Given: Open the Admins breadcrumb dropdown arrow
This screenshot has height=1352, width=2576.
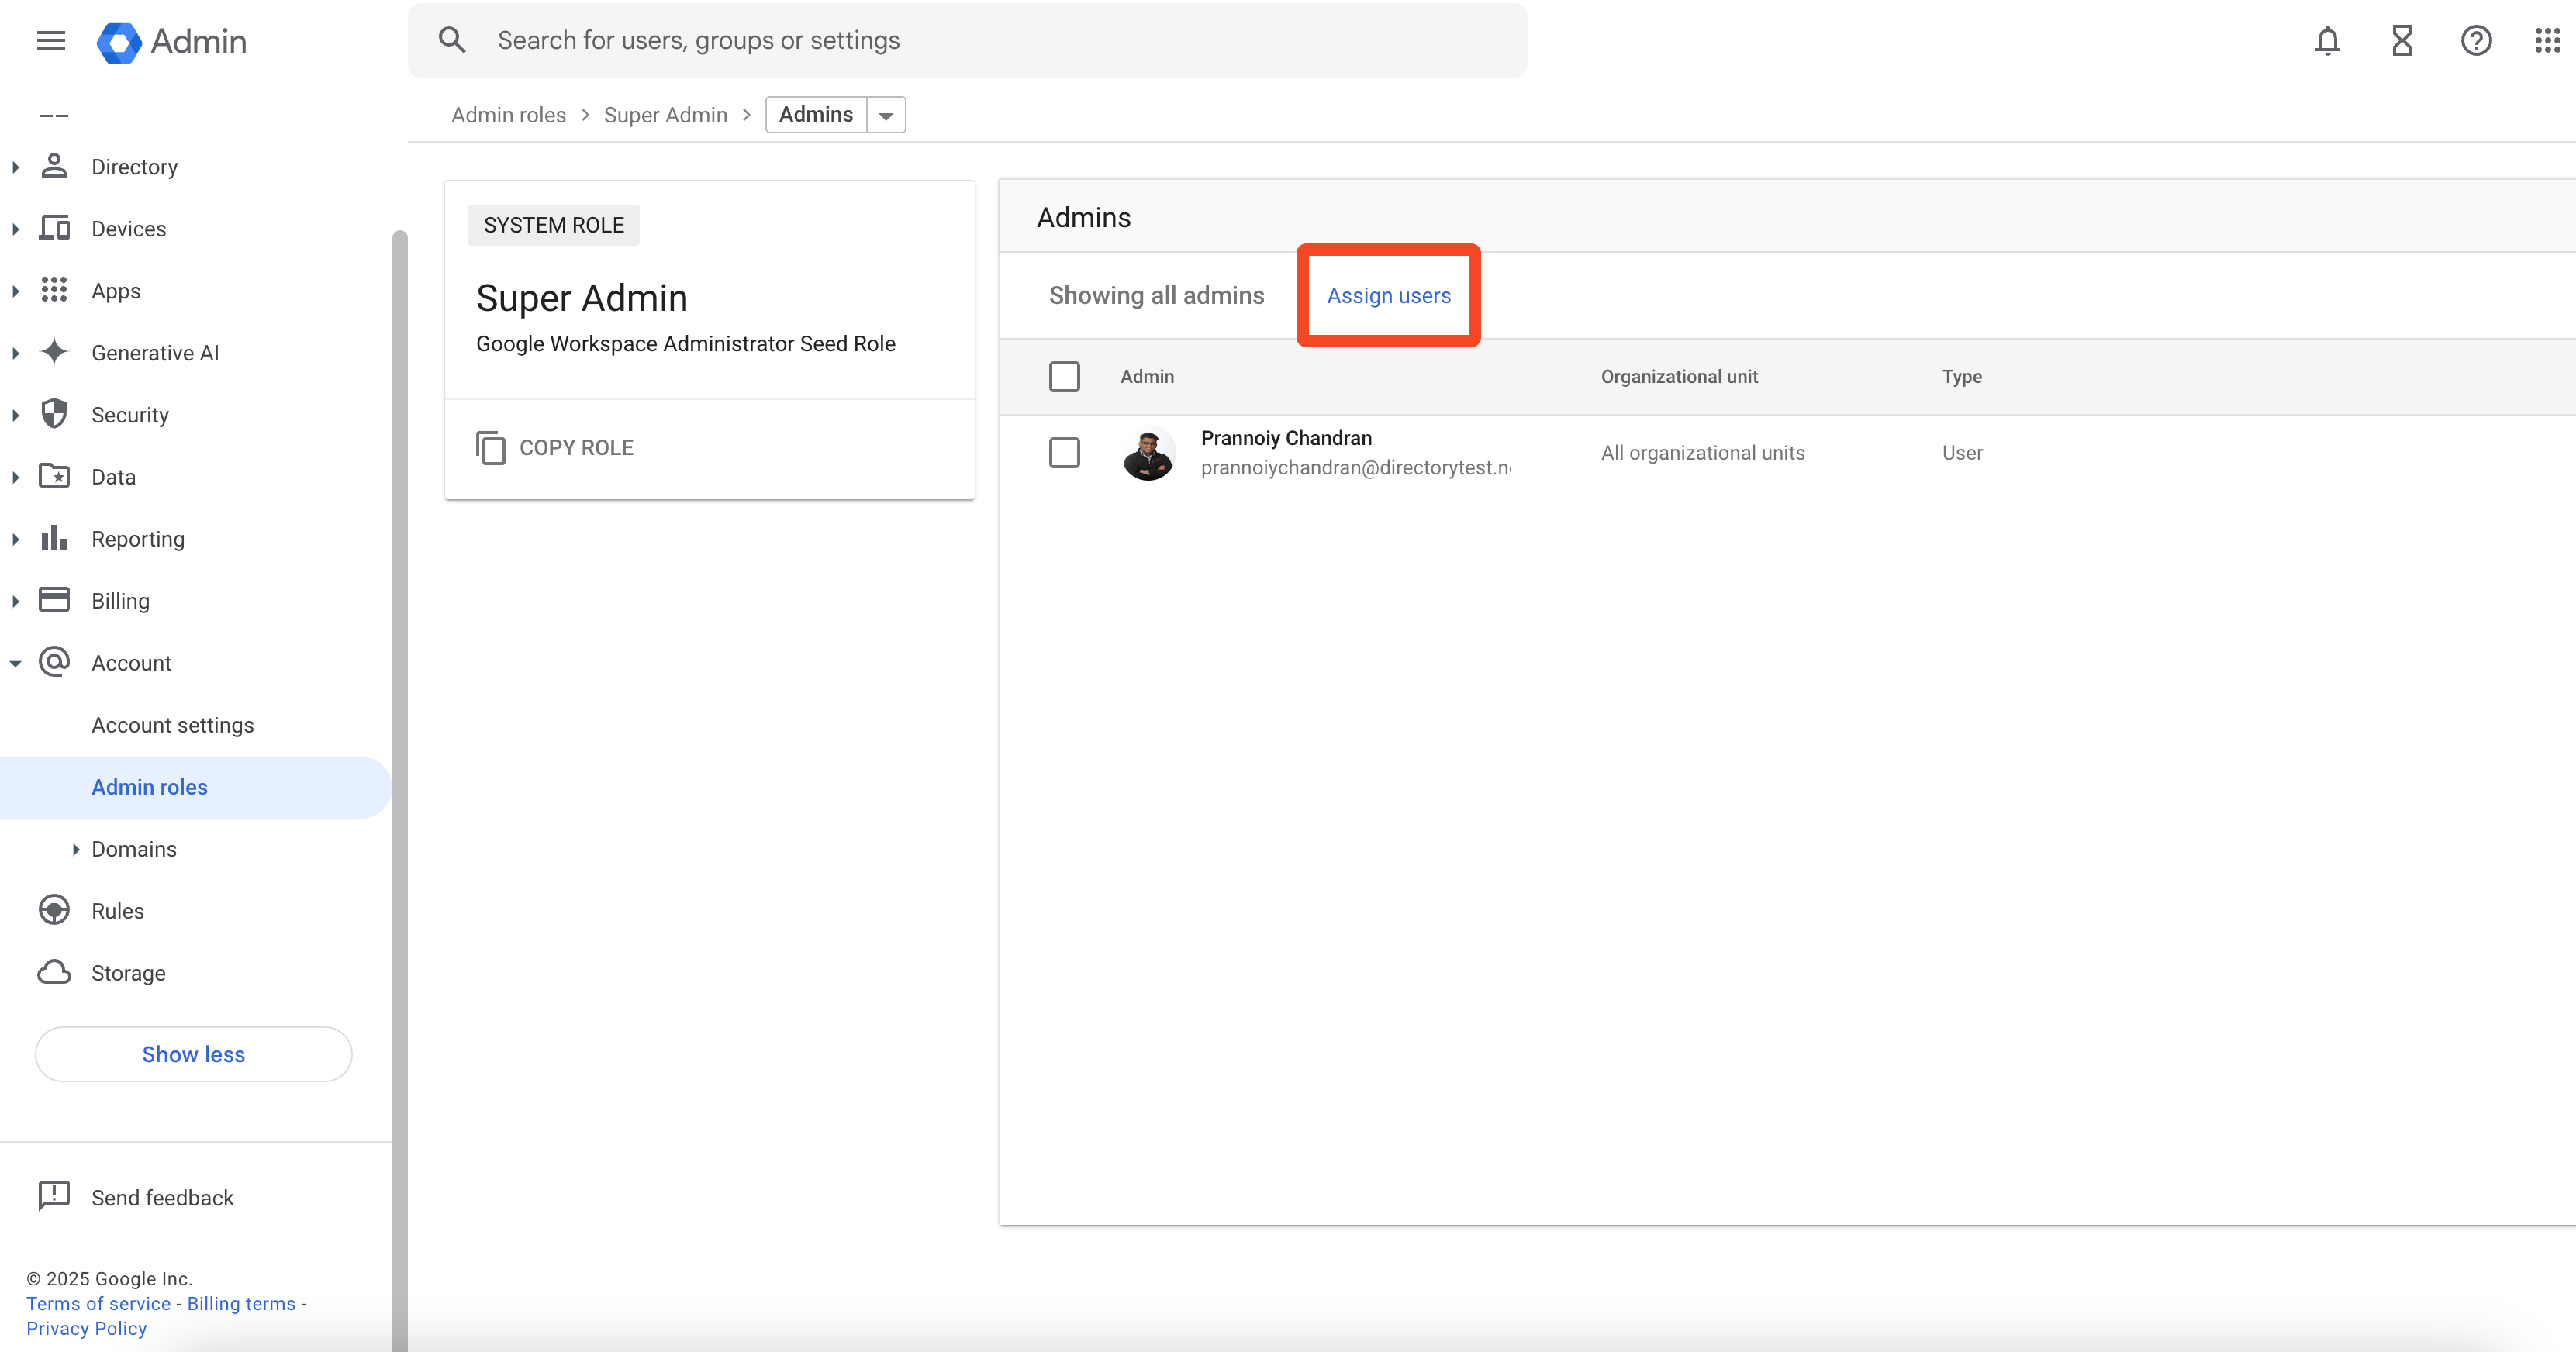Looking at the screenshot, I should 886,115.
